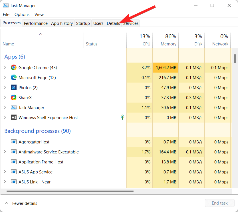Click the Task Manager title bar icon

6,5
